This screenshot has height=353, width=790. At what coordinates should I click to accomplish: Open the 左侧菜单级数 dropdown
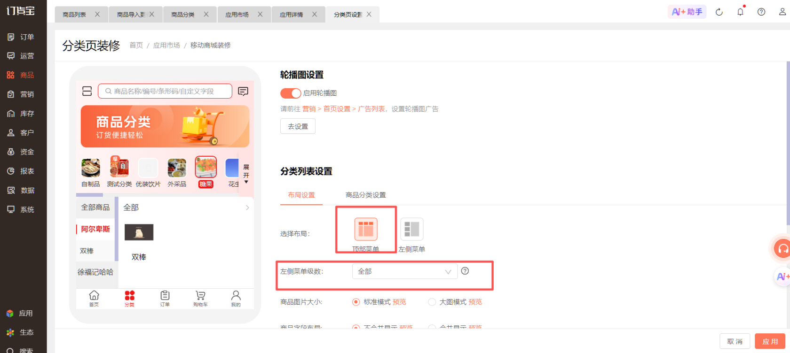[405, 271]
